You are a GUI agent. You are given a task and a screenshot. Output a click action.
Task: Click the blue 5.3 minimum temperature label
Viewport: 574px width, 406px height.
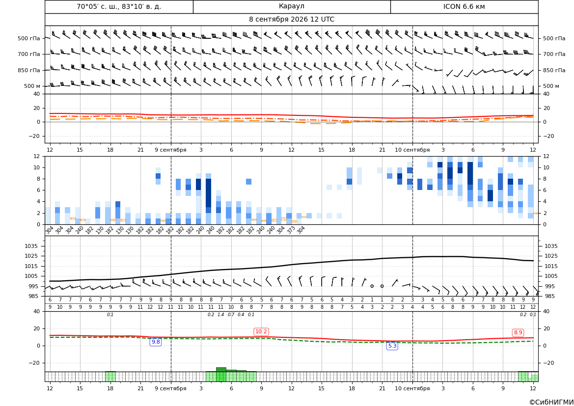[x=392, y=346]
